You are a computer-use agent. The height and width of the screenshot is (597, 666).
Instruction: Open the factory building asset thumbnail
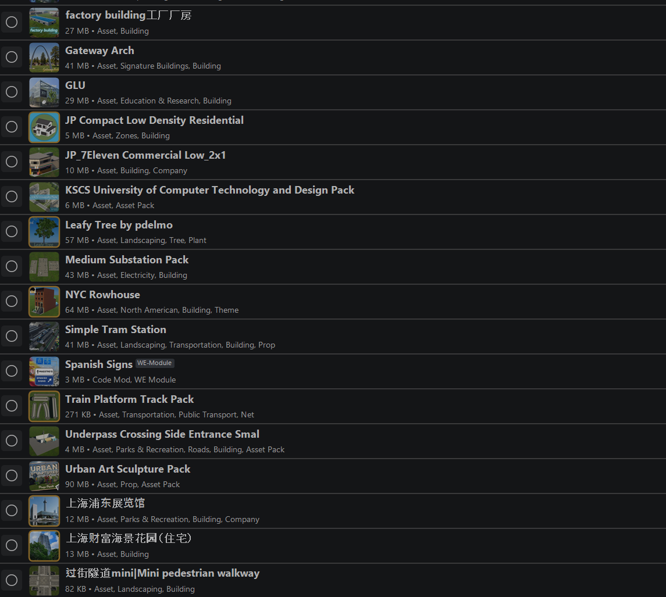pos(44,23)
